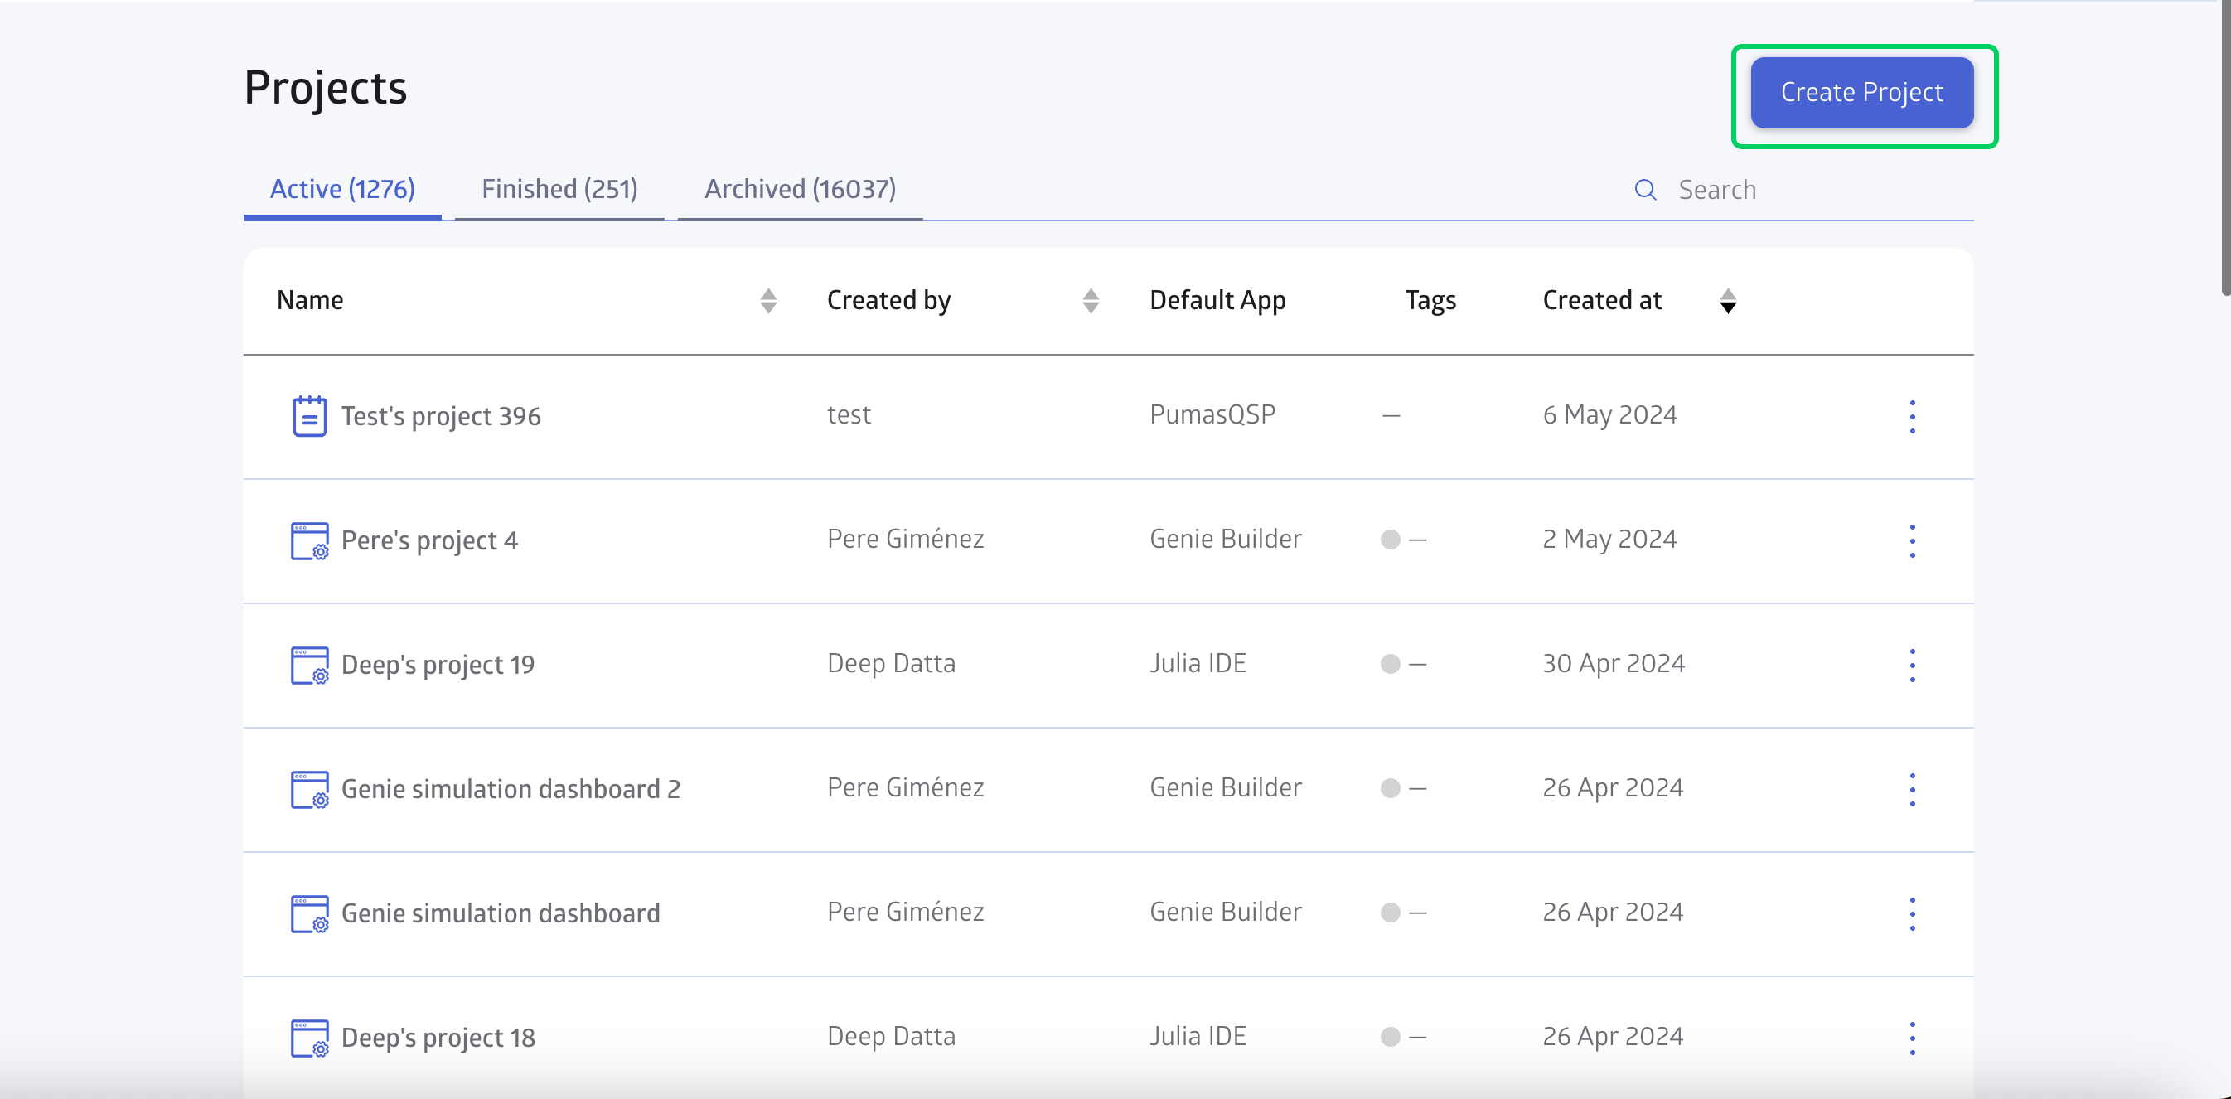Open kebab menu of 'Genie simulation dashboard' 26 Apr row
Screen dimensions: 2231x1099
click(1912, 913)
